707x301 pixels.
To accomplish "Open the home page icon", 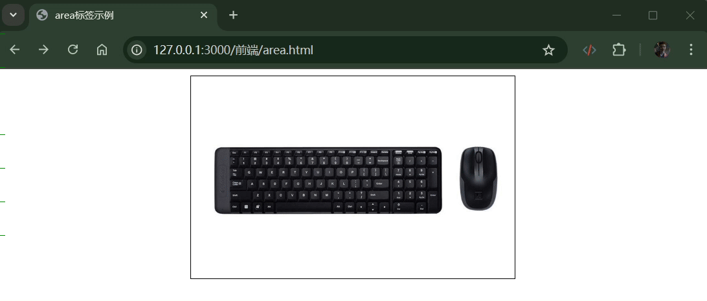I will tap(102, 50).
